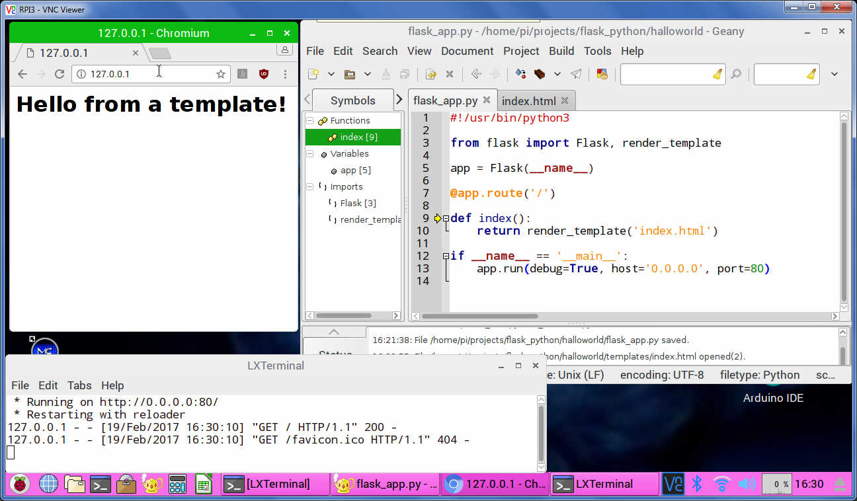
Task: Click the Geany color chooser icon
Action: tap(602, 74)
